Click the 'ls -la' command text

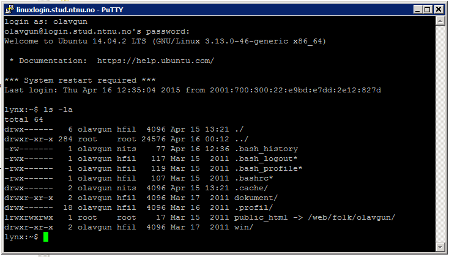pyautogui.click(x=58, y=110)
